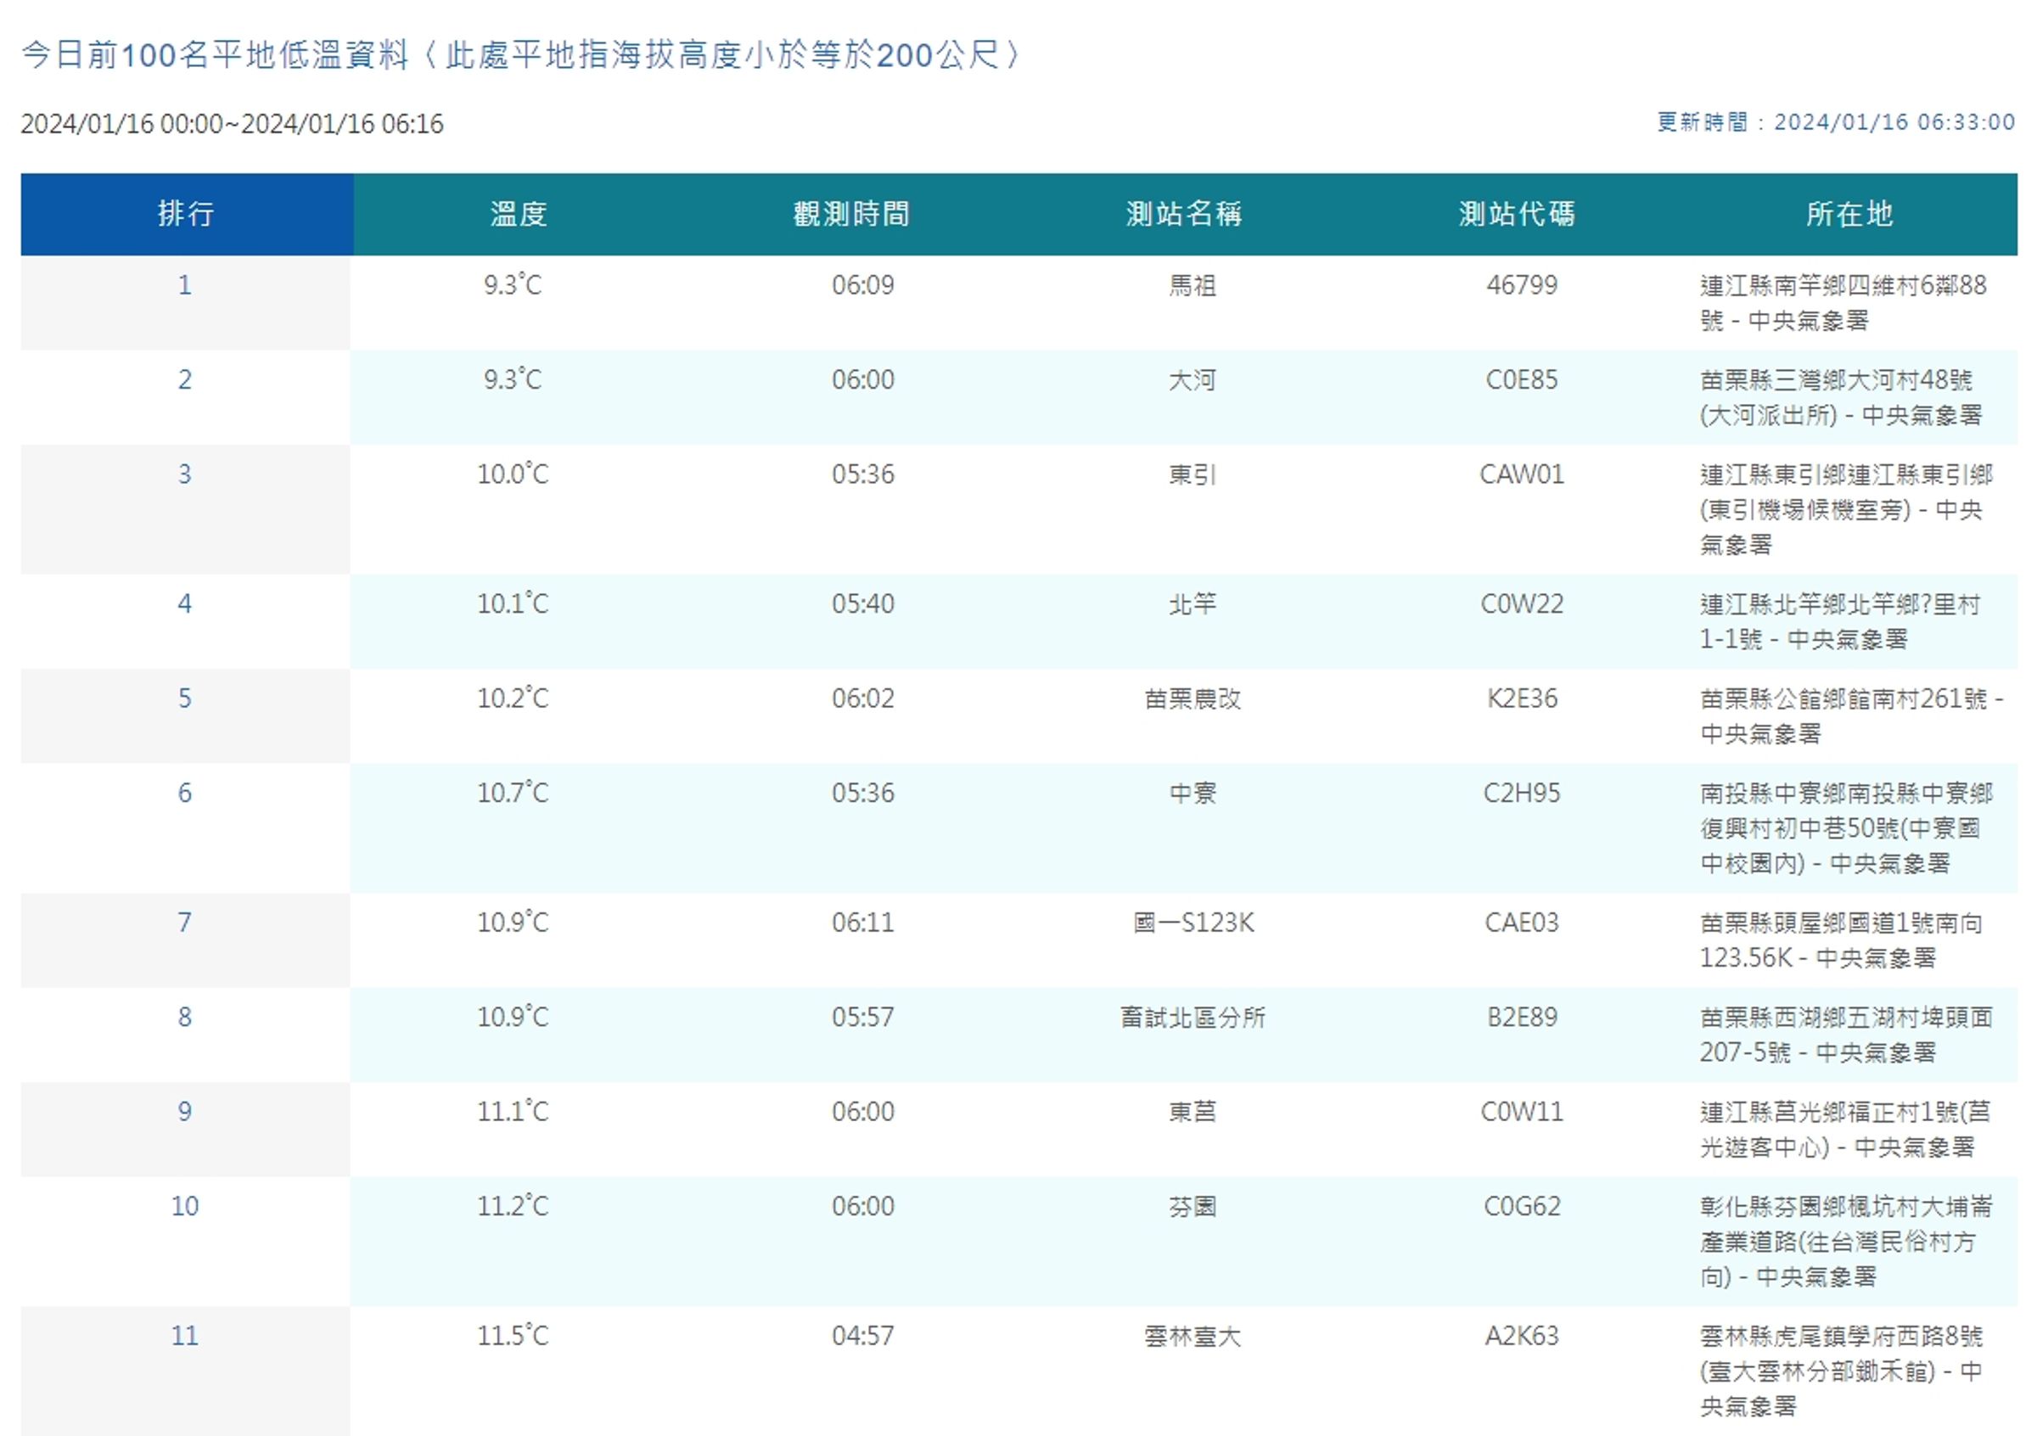Image resolution: width=2037 pixels, height=1436 pixels.
Task: Click station code C0E85
Action: click(1523, 380)
